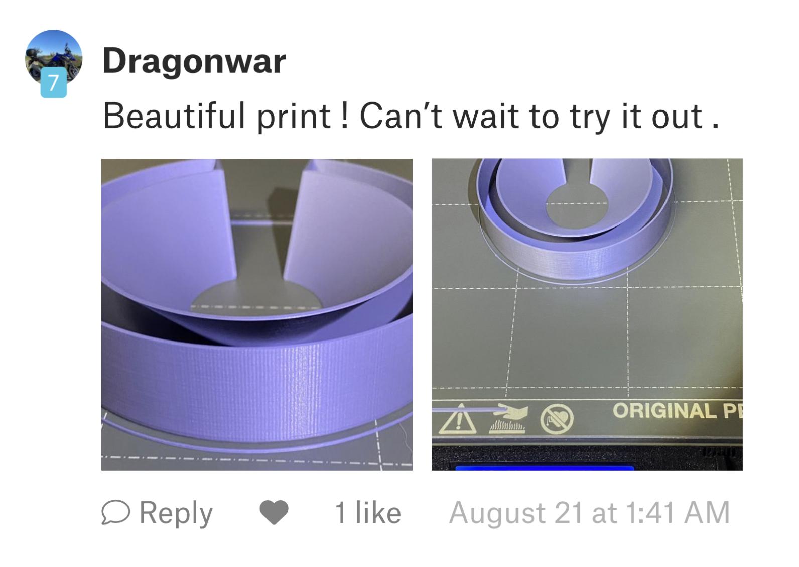The image size is (799, 567).
Task: Open the right print bed photo
Action: (587, 314)
